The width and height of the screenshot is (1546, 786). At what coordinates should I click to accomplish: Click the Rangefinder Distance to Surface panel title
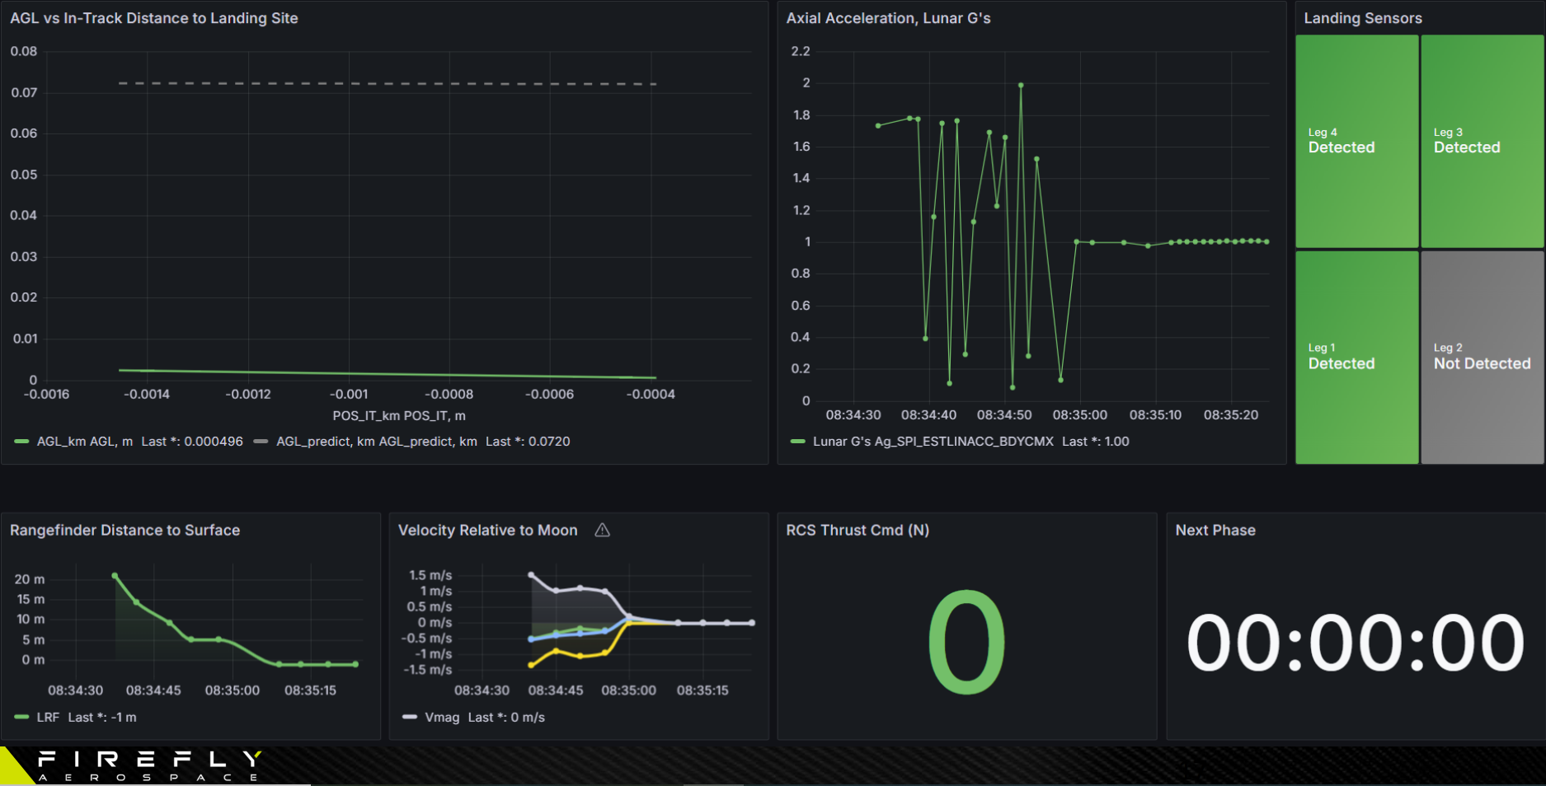point(125,531)
